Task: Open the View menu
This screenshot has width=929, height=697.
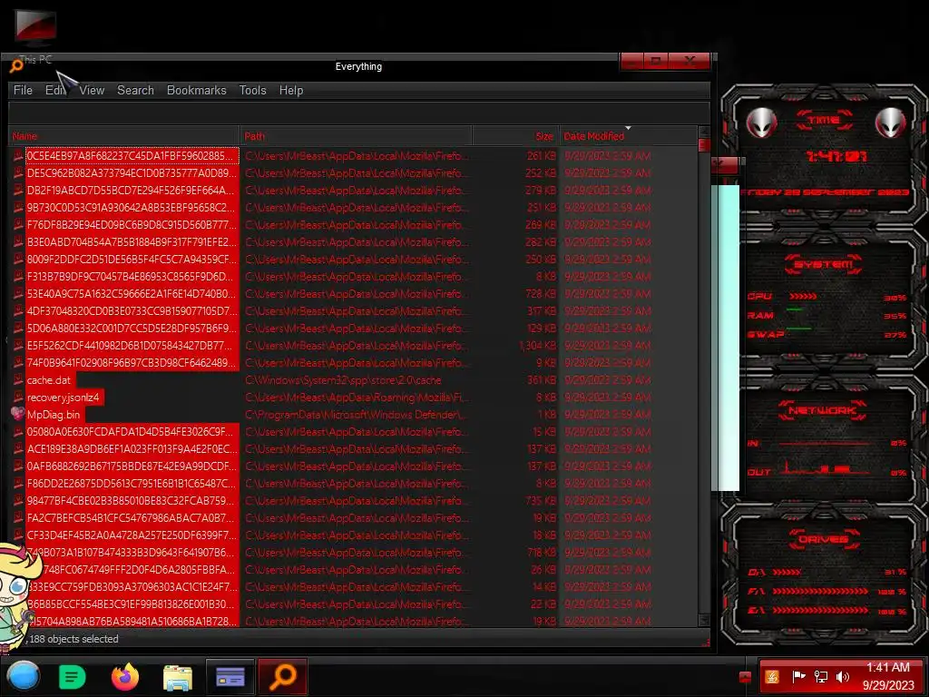Action: (92, 90)
